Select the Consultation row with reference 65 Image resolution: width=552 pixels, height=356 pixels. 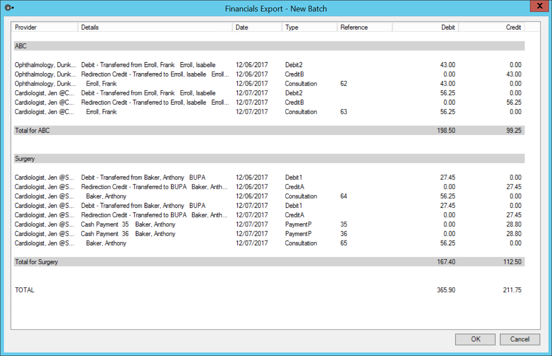268,243
